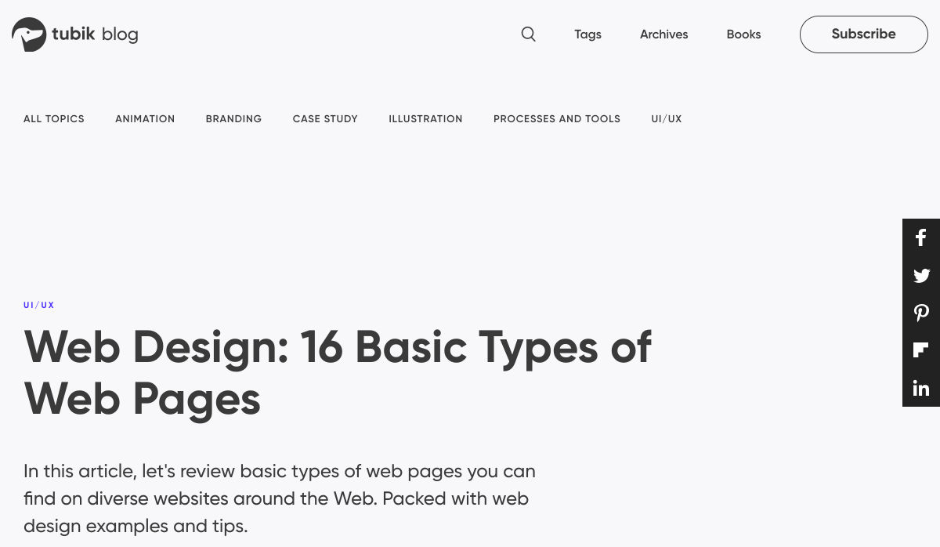This screenshot has width=940, height=547.
Task: Go to the Archives page
Action: click(x=663, y=34)
